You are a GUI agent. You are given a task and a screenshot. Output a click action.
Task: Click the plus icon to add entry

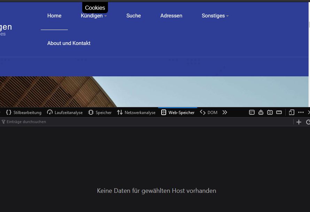click(299, 122)
